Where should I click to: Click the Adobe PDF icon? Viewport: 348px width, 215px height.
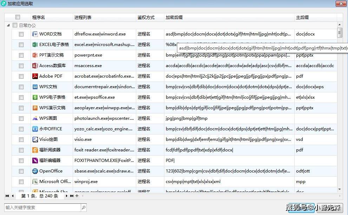click(x=35, y=76)
